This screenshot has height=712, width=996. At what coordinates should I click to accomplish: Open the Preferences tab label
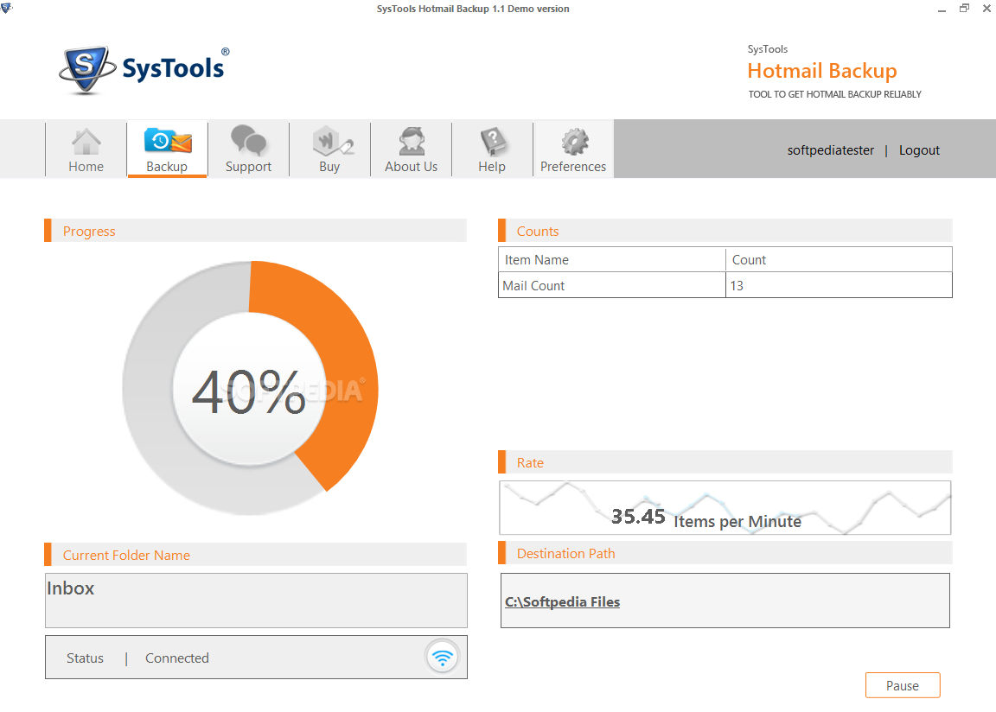573,166
